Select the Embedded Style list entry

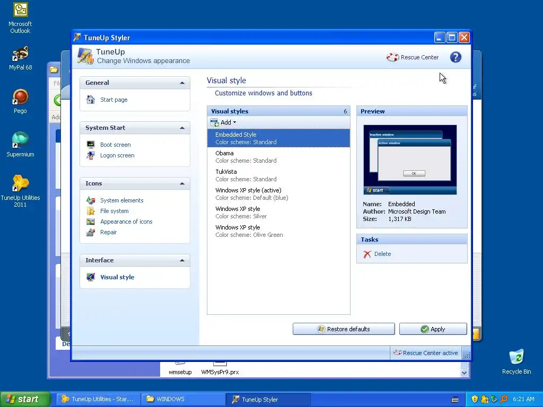[278, 138]
